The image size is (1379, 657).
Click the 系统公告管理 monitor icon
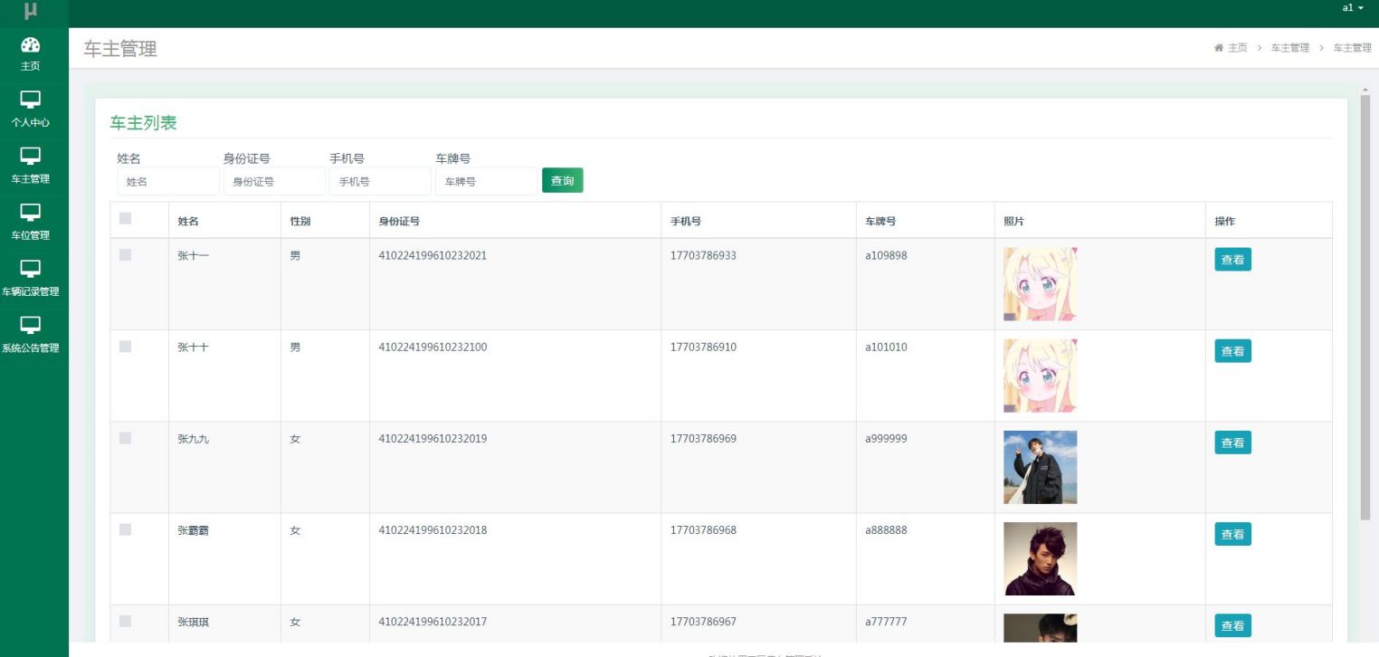(x=31, y=324)
